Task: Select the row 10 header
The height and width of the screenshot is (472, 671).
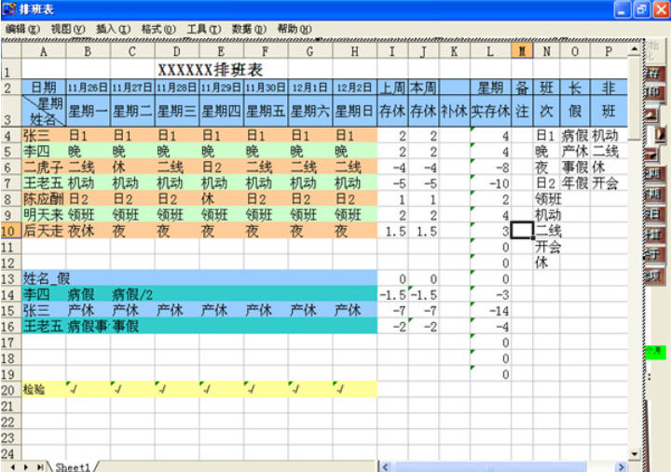Action: [10, 231]
